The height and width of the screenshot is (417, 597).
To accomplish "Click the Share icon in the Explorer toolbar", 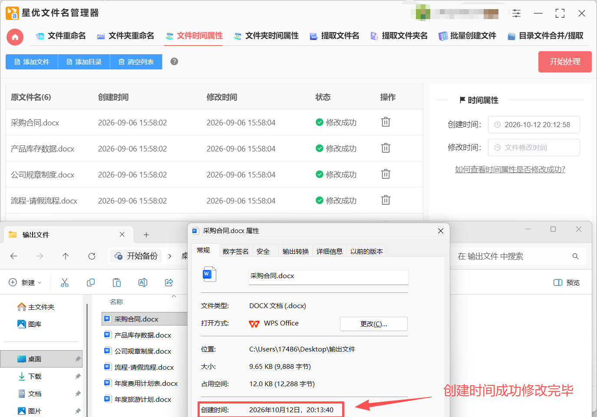I will click(x=169, y=282).
